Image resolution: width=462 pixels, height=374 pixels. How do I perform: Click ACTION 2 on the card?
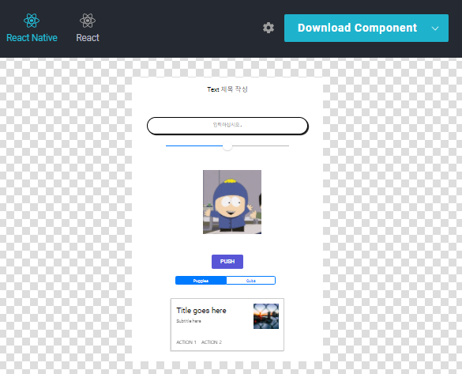(x=212, y=342)
